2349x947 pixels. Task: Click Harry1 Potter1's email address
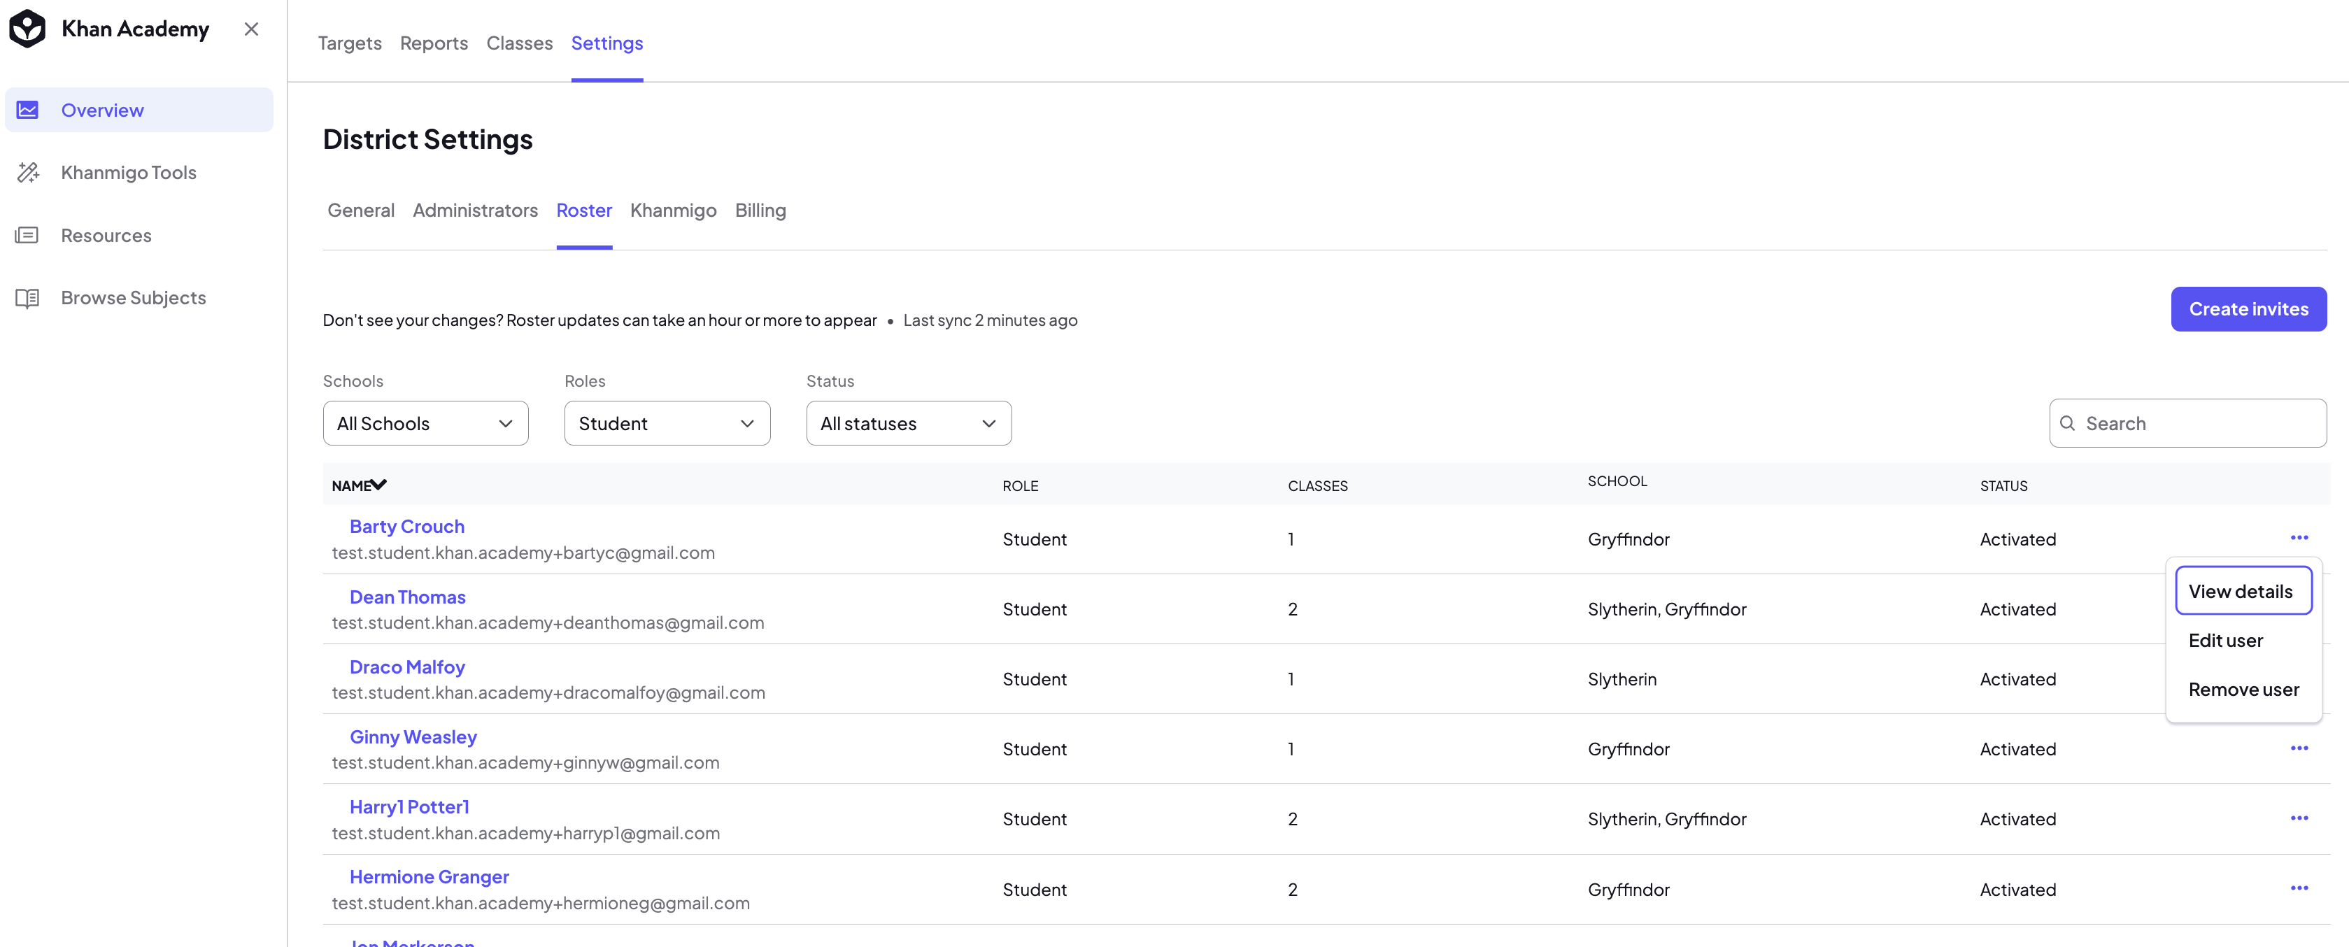(526, 834)
